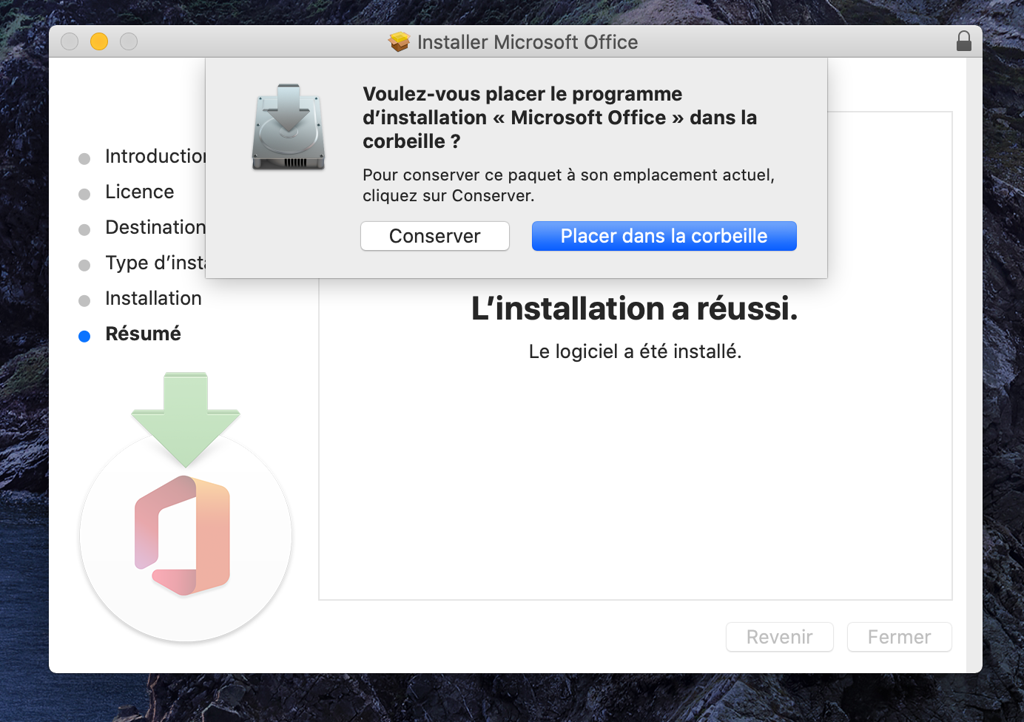Image resolution: width=1024 pixels, height=722 pixels.
Task: Click the Microsoft Office logo
Action: pos(183,536)
